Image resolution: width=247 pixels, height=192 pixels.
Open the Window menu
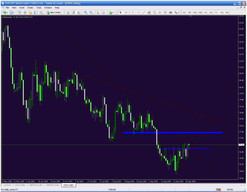48,8
